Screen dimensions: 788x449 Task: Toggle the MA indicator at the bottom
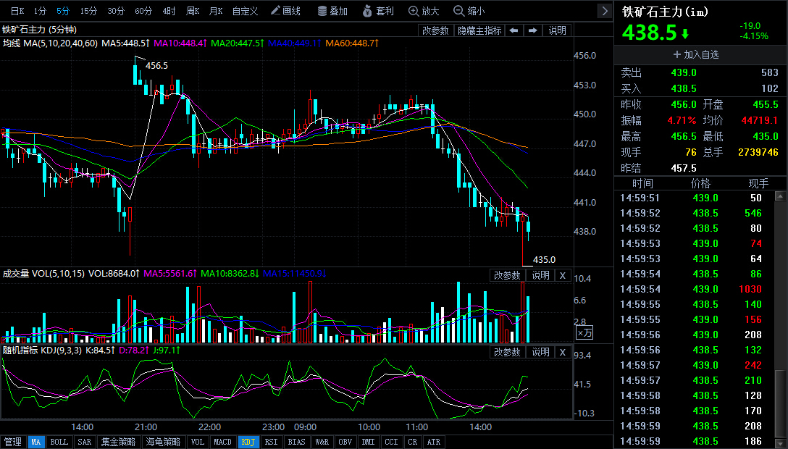click(35, 442)
